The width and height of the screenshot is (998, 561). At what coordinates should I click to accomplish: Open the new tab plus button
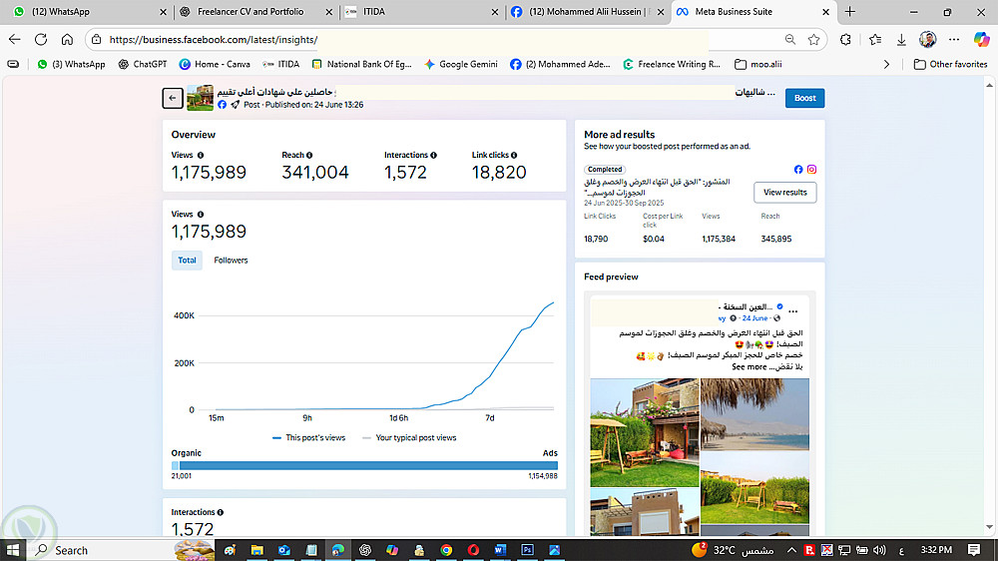tap(849, 11)
